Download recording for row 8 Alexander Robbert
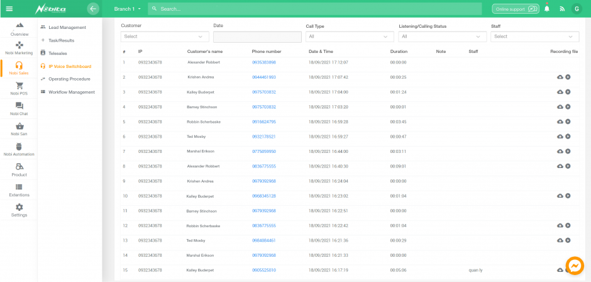This screenshot has height=282, width=591. 560,166
